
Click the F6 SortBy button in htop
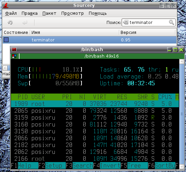pyautogui.click(x=162, y=165)
